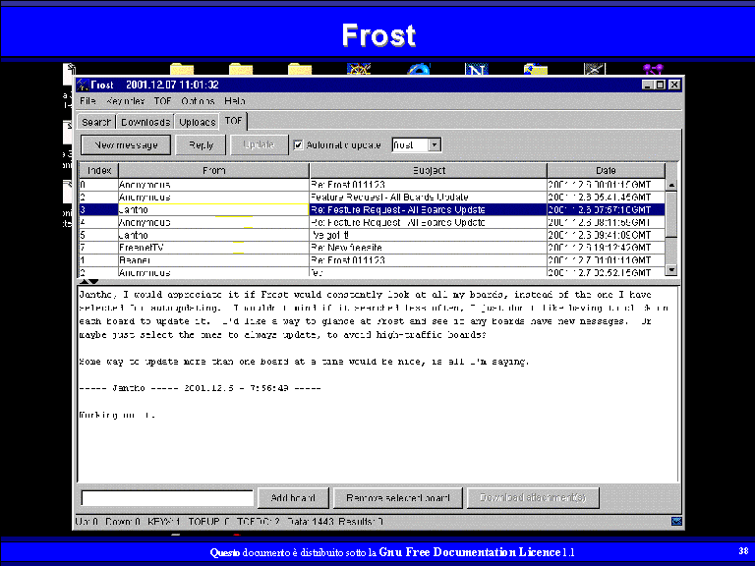Screen dimensions: 755x566
Task: Open the Internet Explorer desktop icon
Action: [418, 70]
